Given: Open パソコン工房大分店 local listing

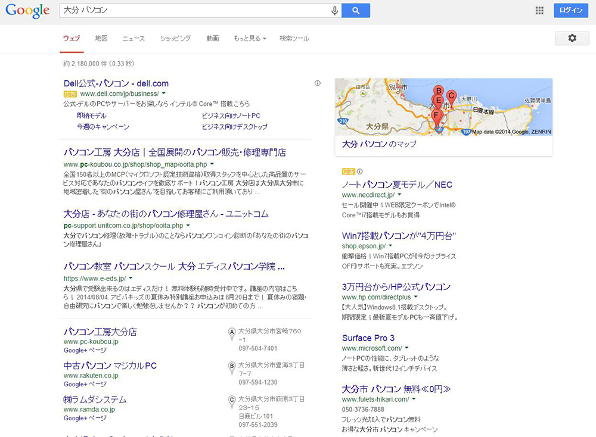Looking at the screenshot, I should tap(100, 332).
